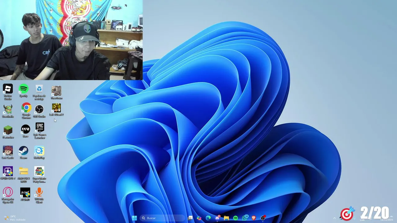This screenshot has height=223, width=397.
Task: Select the Steam desktop shortcut
Action: click(24, 152)
